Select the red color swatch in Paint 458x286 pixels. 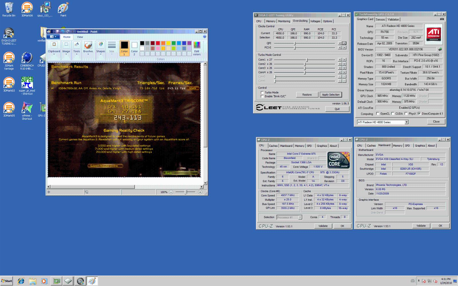[x=158, y=43]
